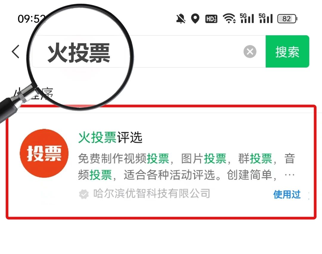Open the orange 投票 mini program logo

44,153
